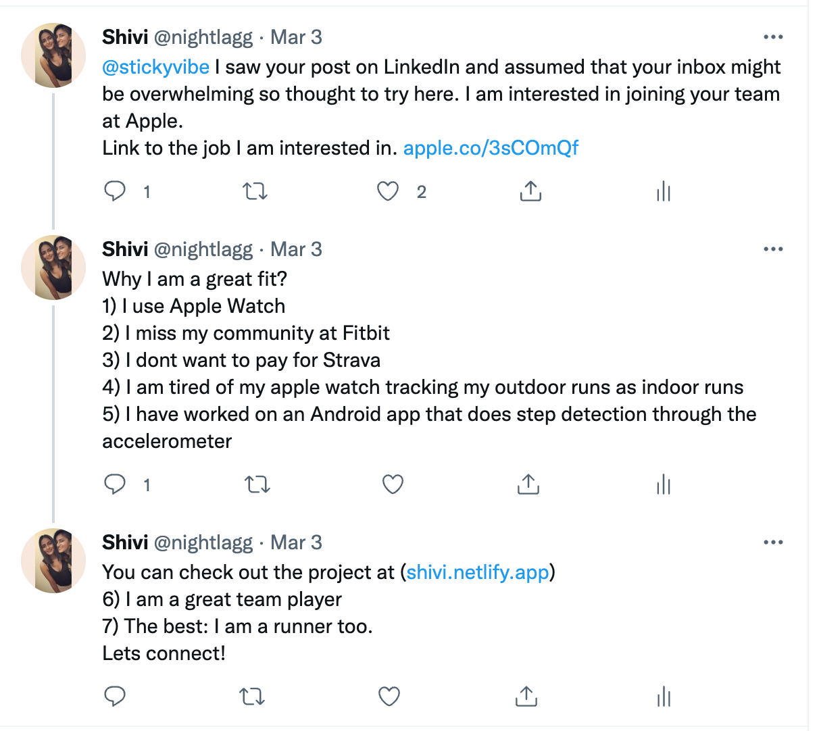View analytics for the 'Lets connect!' tweet
The width and height of the screenshot is (819, 731).
[664, 697]
